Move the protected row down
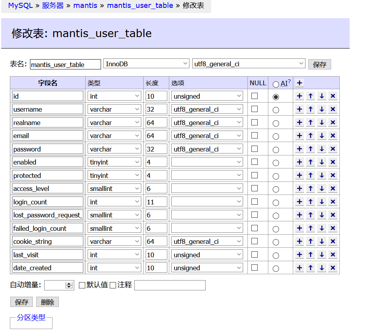This screenshot has height=333, width=384. point(322,175)
